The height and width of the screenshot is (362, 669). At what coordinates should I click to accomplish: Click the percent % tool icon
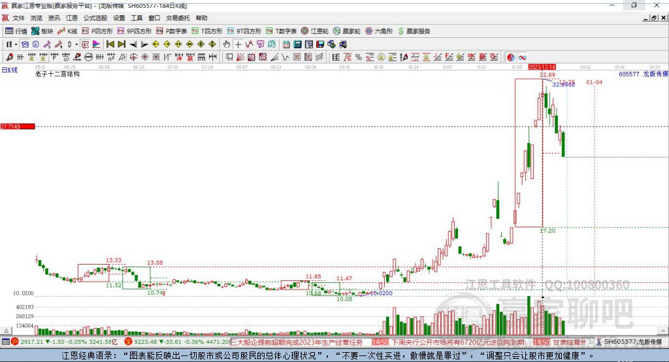coord(359,58)
